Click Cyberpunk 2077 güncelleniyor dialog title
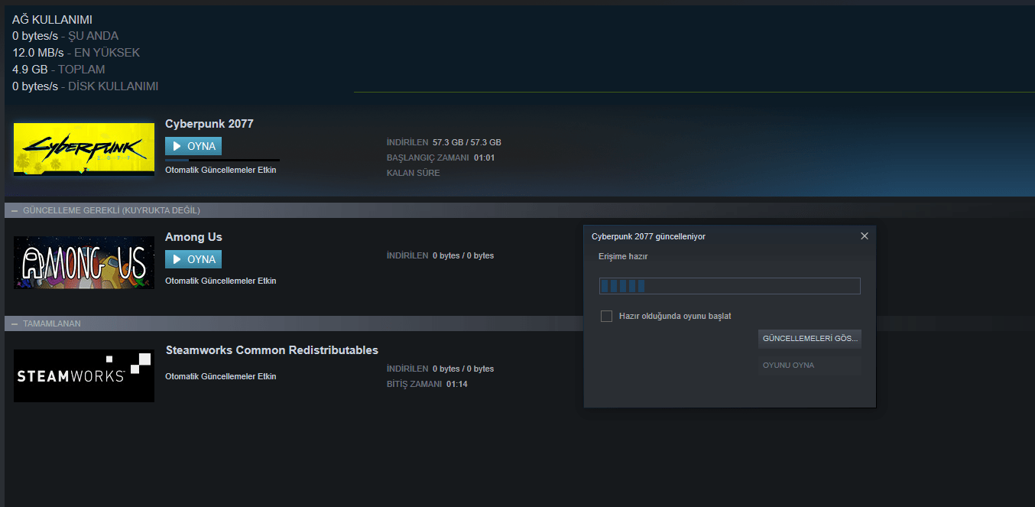 (x=648, y=236)
